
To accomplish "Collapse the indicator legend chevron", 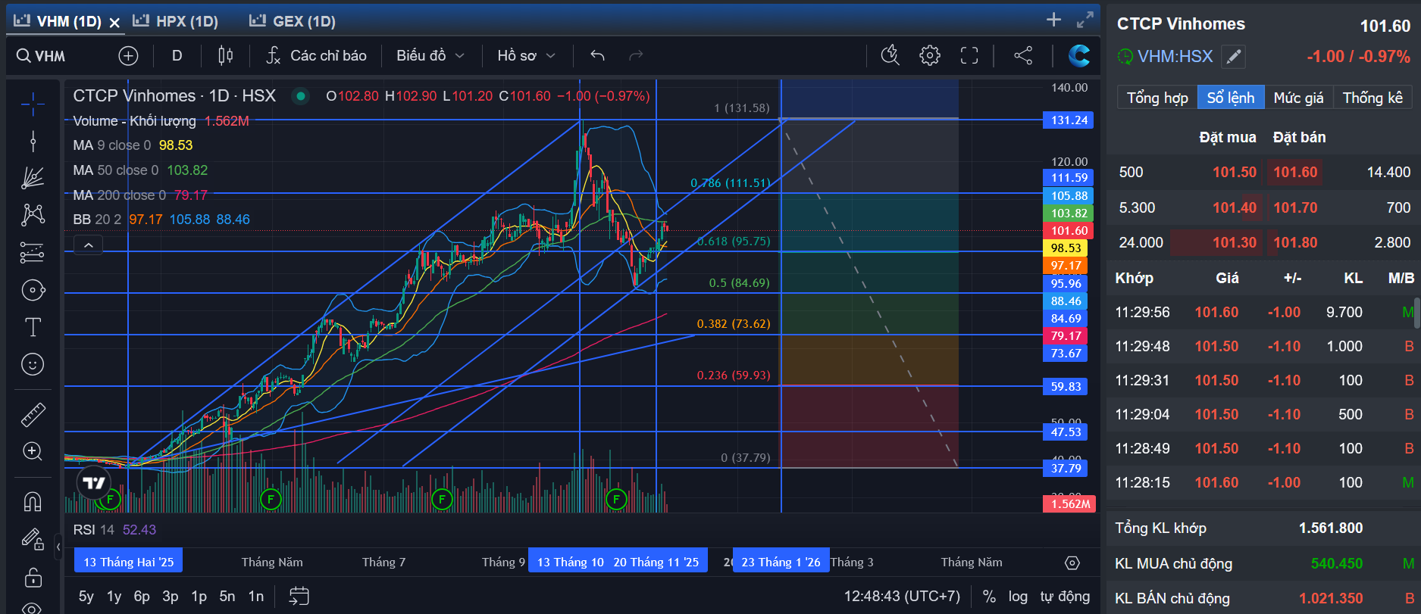I will click(x=88, y=245).
